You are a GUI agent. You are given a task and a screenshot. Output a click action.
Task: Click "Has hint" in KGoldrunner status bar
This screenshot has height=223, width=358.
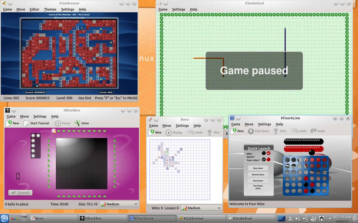[85, 98]
